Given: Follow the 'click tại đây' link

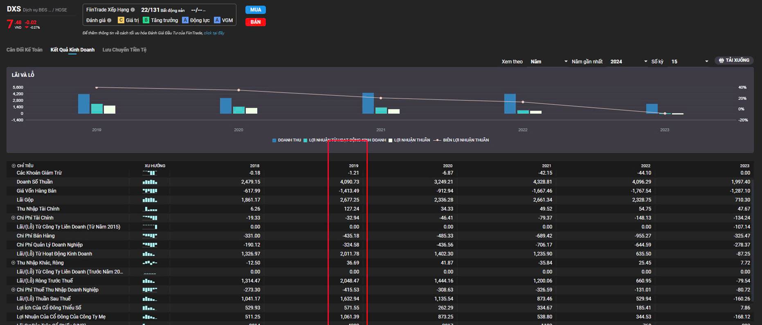Looking at the screenshot, I should [x=214, y=33].
